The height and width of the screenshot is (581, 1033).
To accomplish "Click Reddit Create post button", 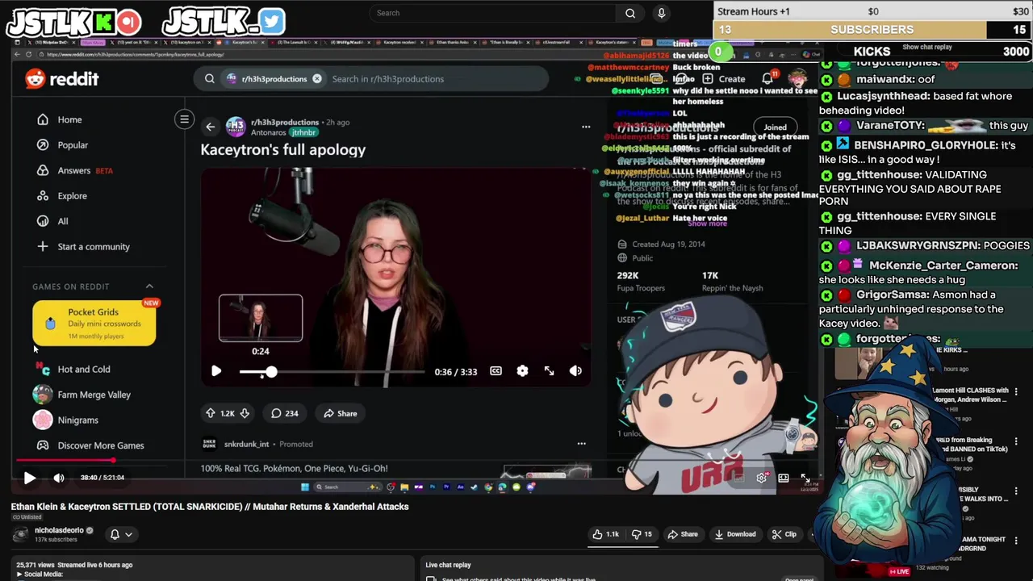I will [724, 79].
